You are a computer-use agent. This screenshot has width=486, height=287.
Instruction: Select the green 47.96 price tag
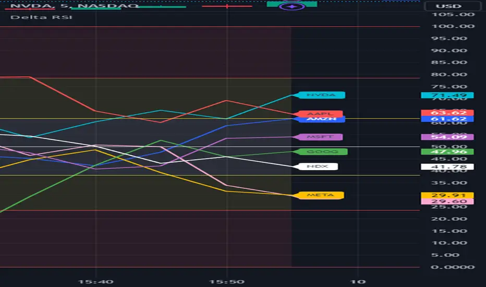click(447, 152)
